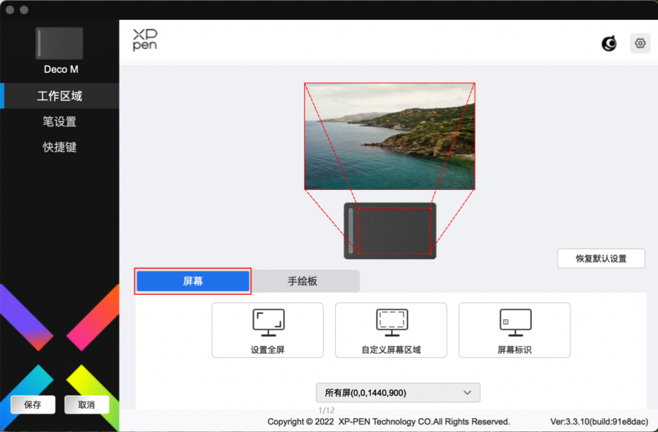Click the Copyright 2022 XP-PEN text
The height and width of the screenshot is (432, 658).
coord(388,422)
